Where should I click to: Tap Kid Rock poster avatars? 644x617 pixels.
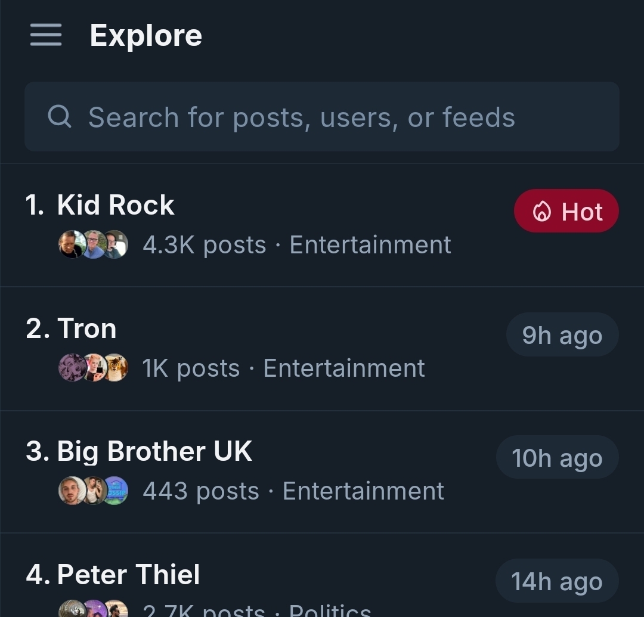(93, 244)
